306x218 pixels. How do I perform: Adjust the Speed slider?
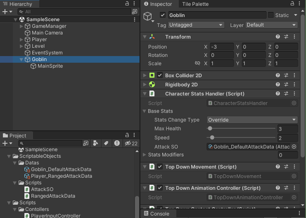(x=241, y=137)
